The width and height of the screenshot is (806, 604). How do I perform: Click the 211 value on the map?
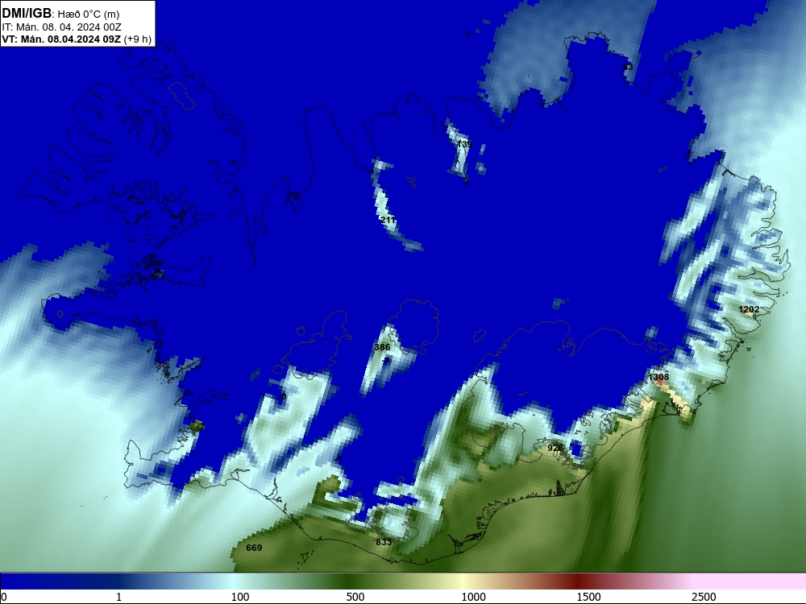388,221
